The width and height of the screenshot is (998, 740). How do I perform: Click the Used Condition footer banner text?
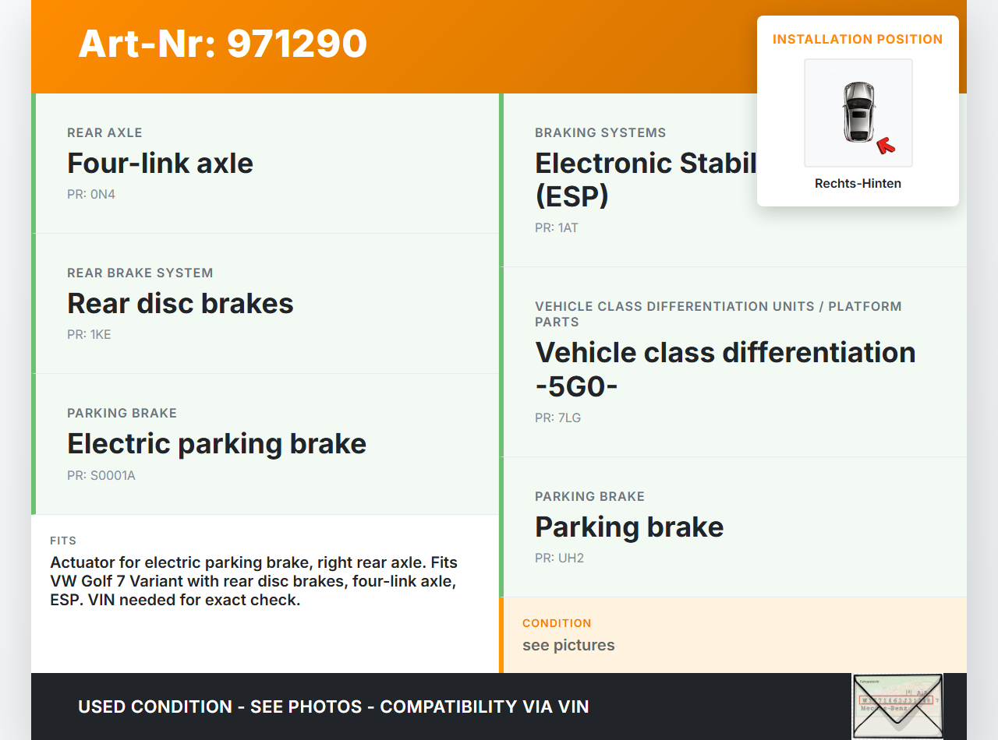tap(334, 707)
